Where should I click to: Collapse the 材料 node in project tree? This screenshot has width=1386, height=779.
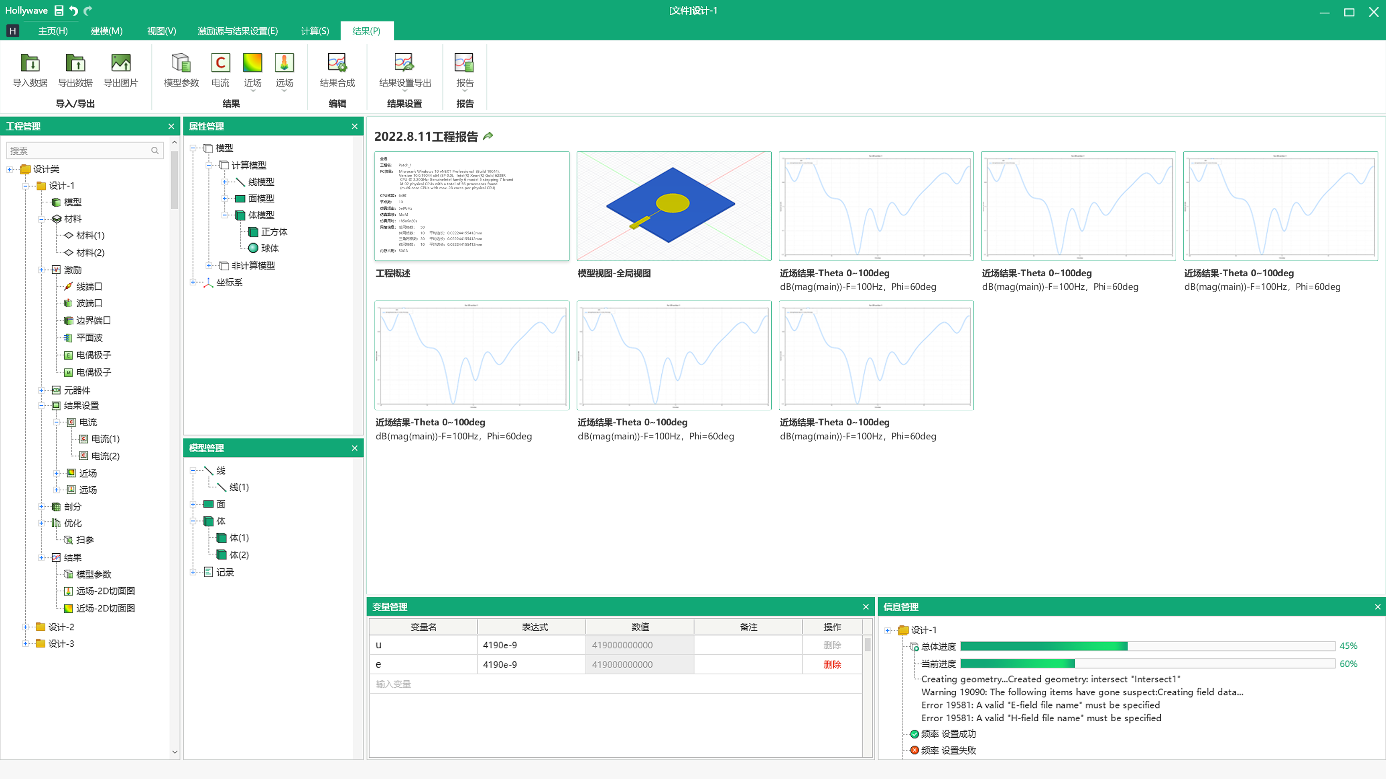coord(41,219)
